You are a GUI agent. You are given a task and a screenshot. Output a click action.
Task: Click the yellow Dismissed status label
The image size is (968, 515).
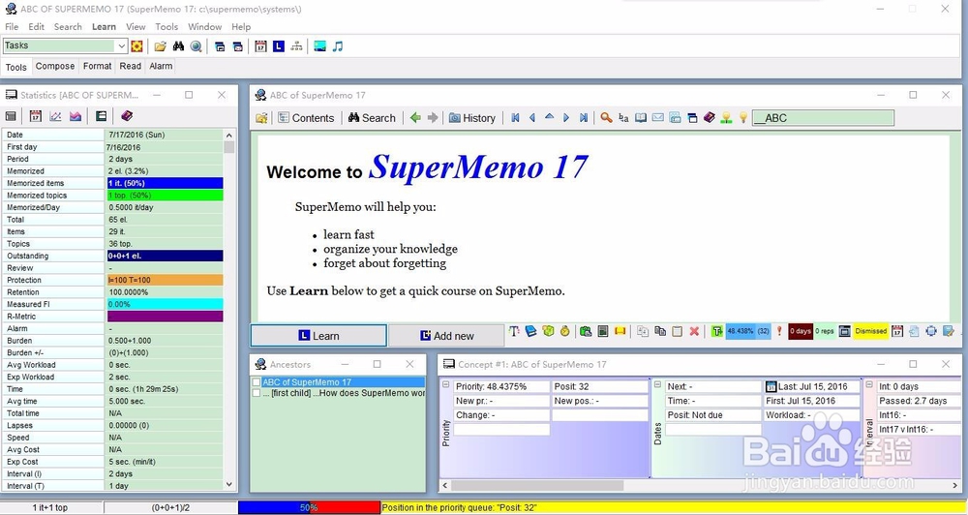click(x=871, y=332)
